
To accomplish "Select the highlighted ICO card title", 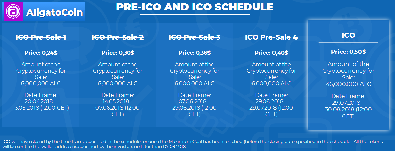I will coord(348,35).
